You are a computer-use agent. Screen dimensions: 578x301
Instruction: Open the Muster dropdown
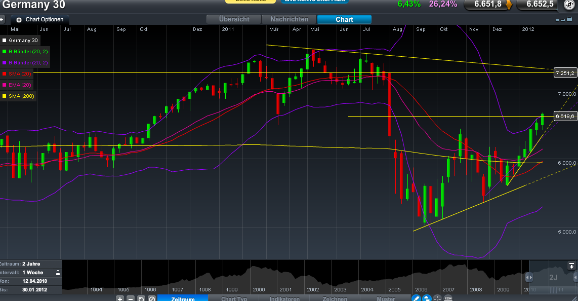click(x=387, y=298)
